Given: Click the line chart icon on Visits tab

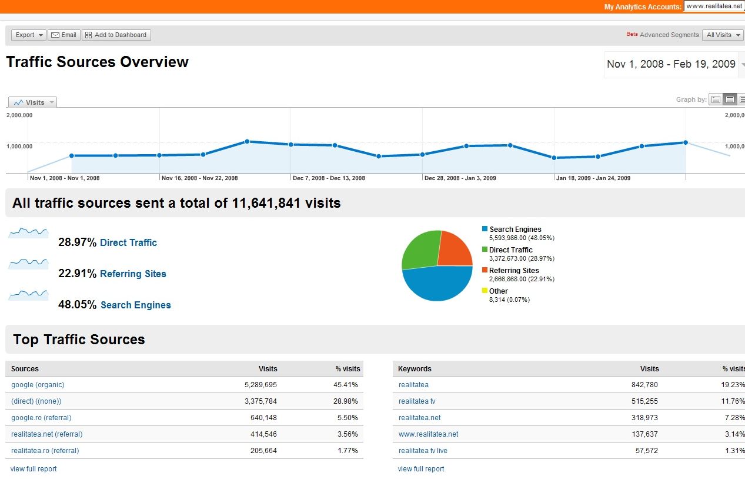Looking at the screenshot, I should pyautogui.click(x=18, y=102).
